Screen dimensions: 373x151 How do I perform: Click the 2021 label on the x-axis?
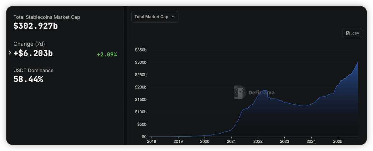[231, 141]
